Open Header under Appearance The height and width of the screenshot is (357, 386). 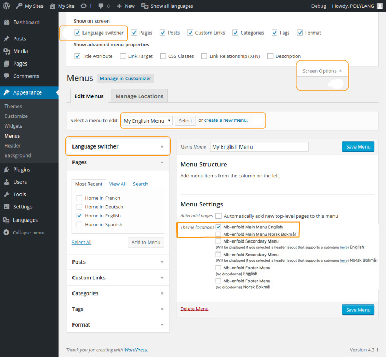click(x=12, y=145)
